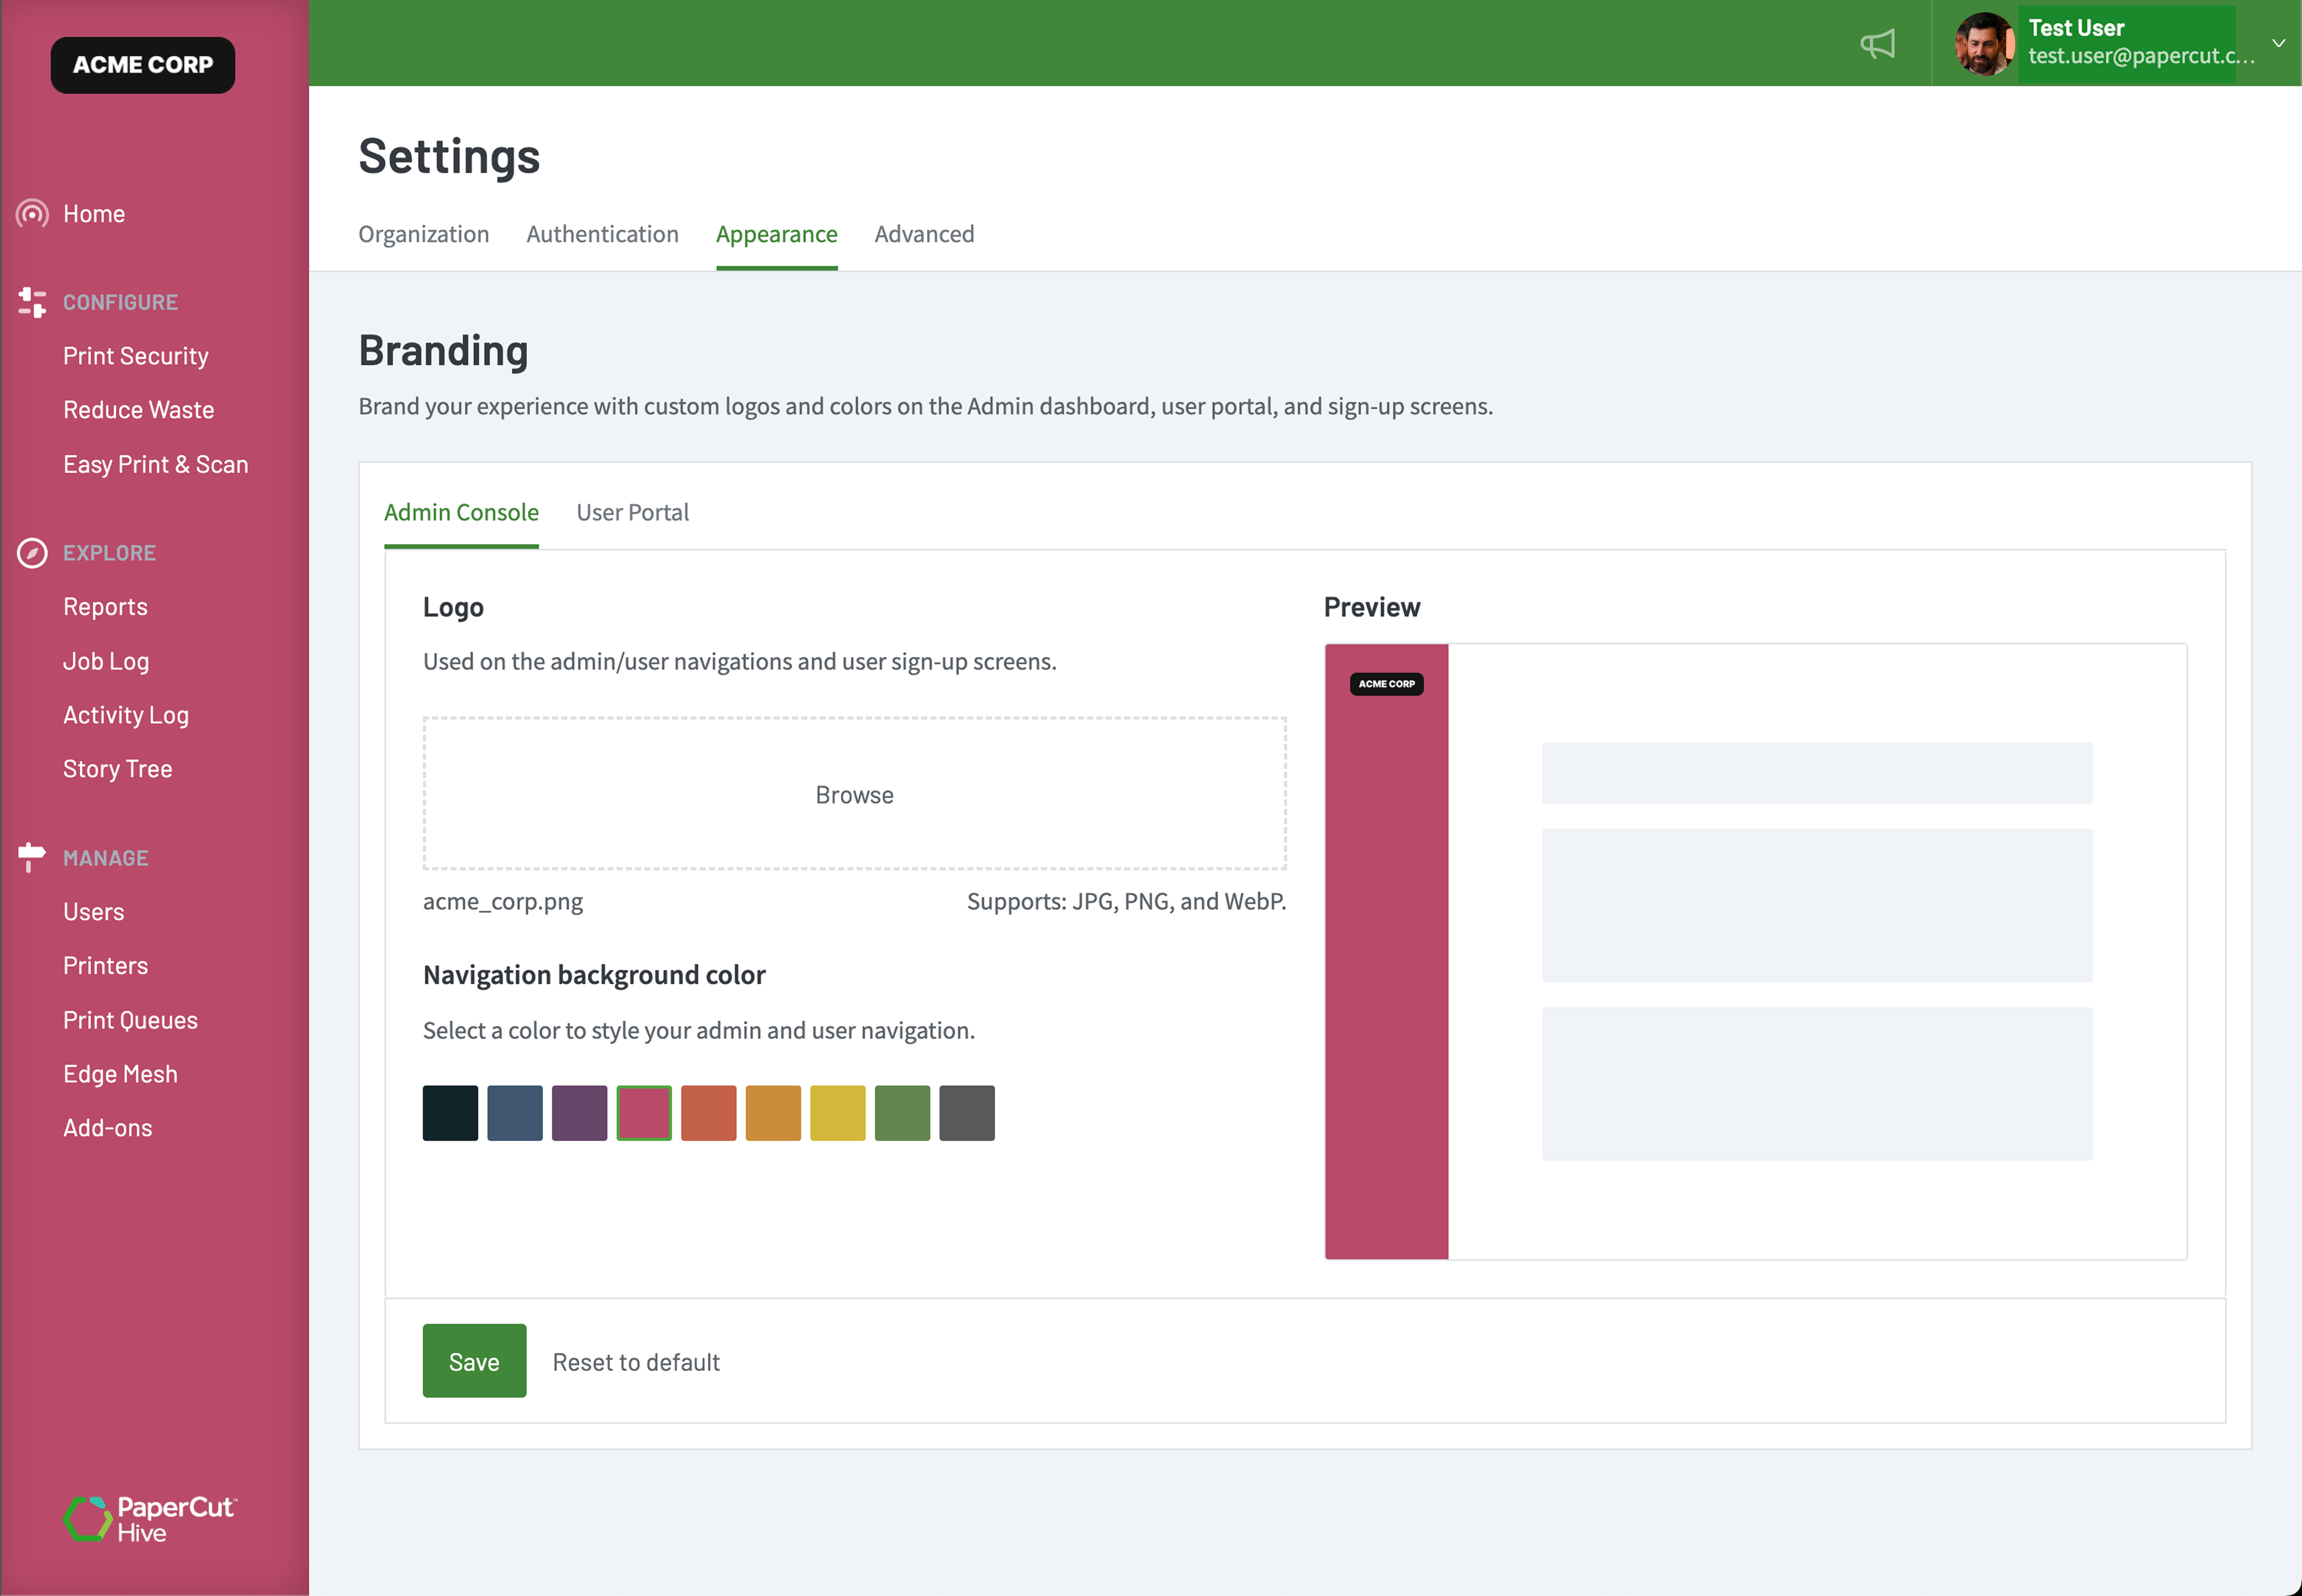Expand the user account dropdown chevron
This screenshot has width=2302, height=1596.
coord(2278,43)
